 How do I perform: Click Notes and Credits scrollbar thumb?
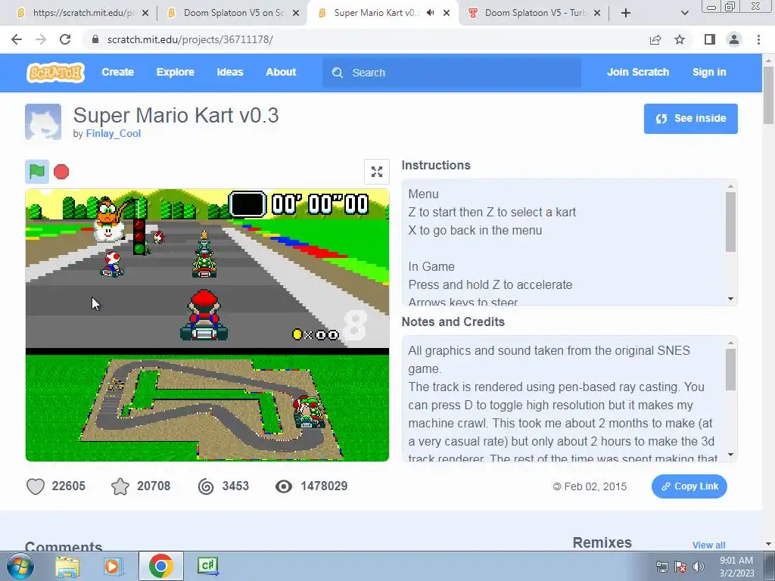[730, 369]
